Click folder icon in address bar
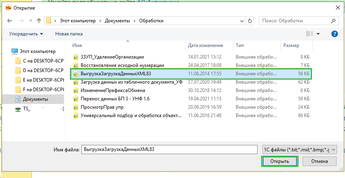The width and height of the screenshot is (345, 178). [x=48, y=21]
